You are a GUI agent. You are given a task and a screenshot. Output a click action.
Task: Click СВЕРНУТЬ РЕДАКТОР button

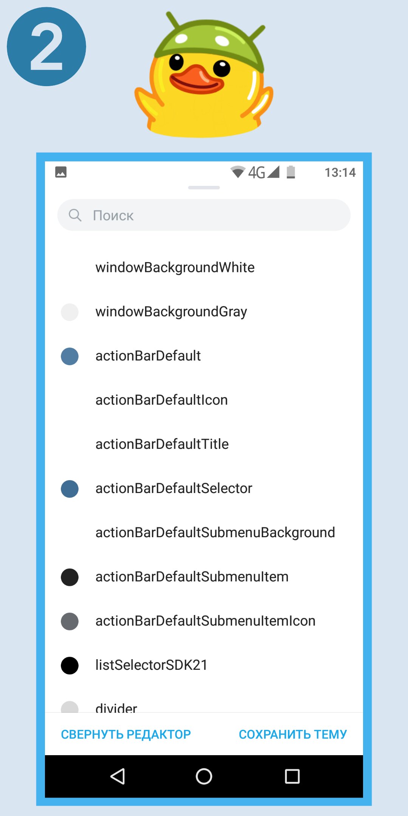[126, 734]
